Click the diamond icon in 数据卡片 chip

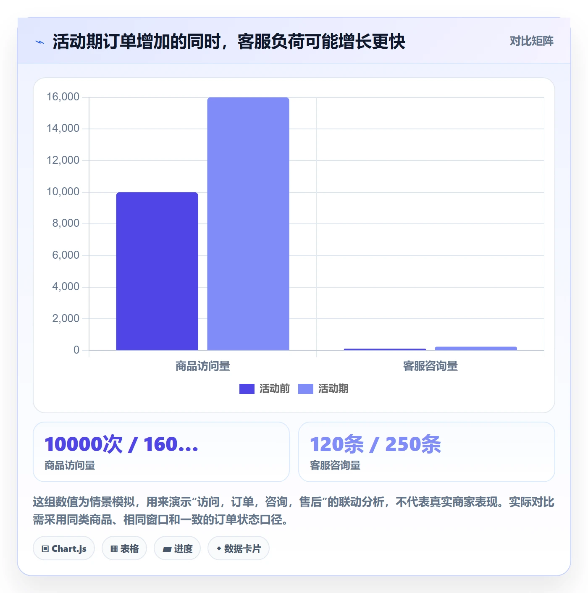(219, 548)
